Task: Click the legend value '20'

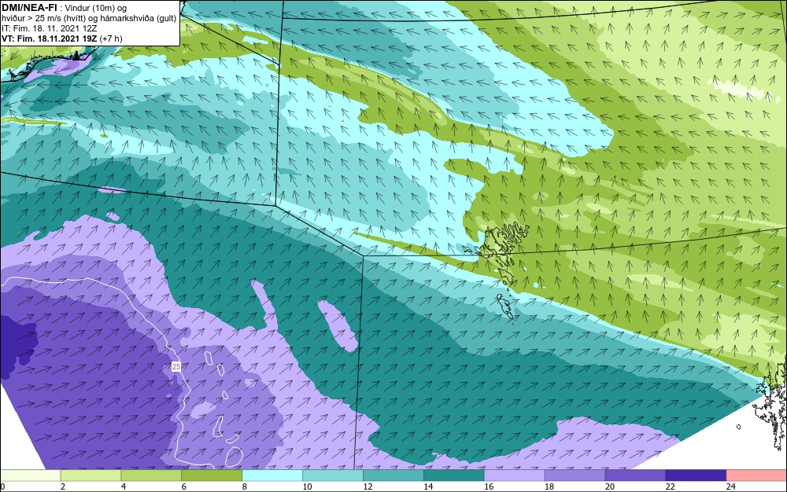Action: coord(610,486)
